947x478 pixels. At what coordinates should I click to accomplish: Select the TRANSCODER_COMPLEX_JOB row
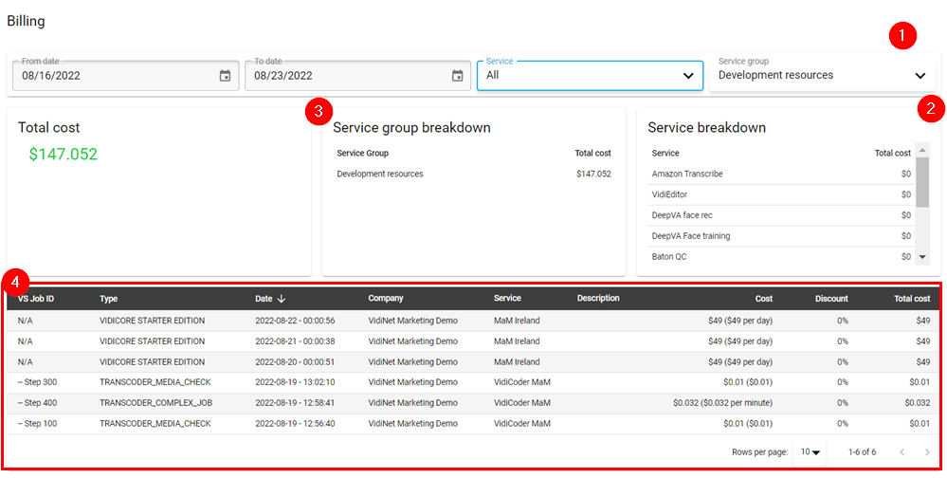click(x=155, y=403)
